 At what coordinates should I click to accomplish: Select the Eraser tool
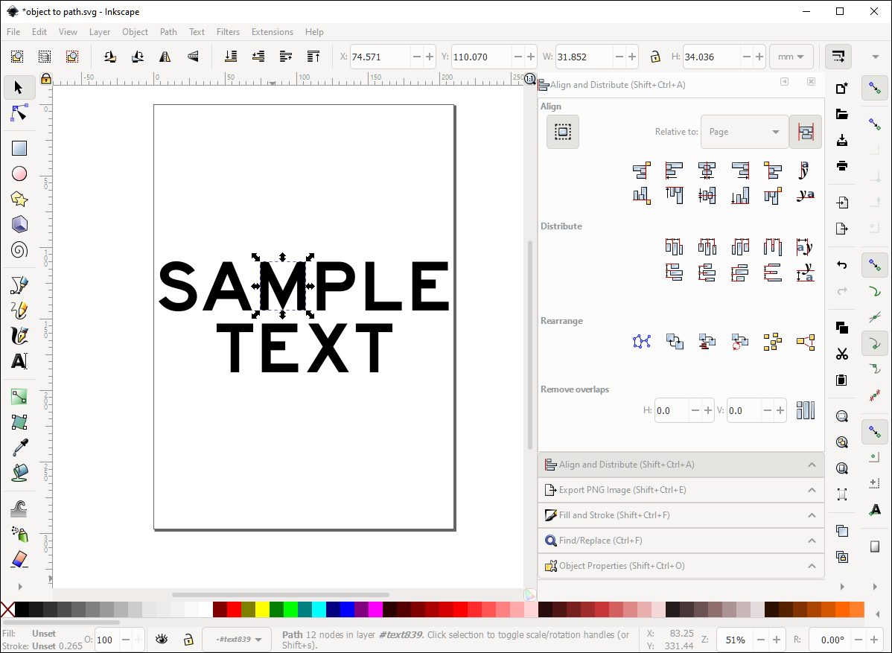[x=19, y=559]
